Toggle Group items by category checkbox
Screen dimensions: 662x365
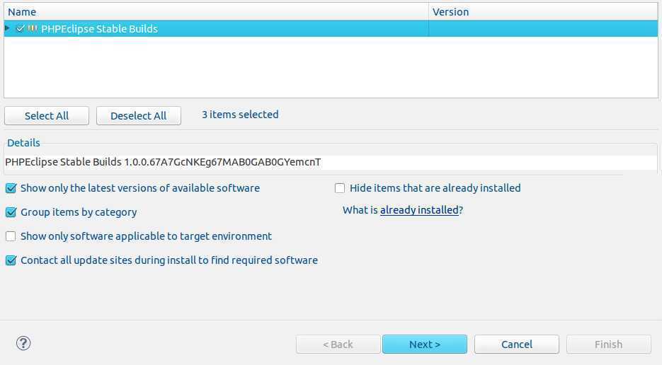tap(11, 212)
